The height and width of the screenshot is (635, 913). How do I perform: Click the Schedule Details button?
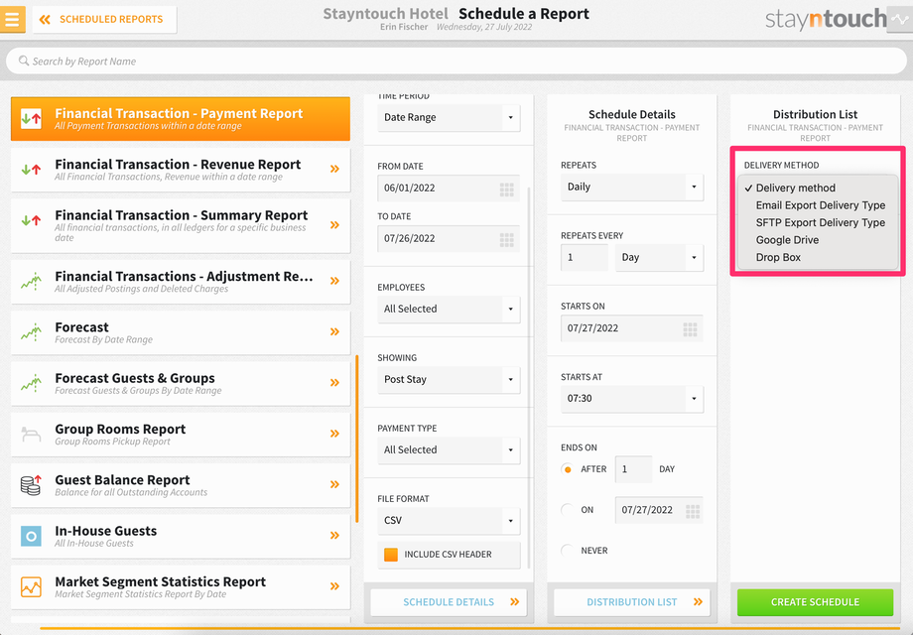pyautogui.click(x=449, y=602)
